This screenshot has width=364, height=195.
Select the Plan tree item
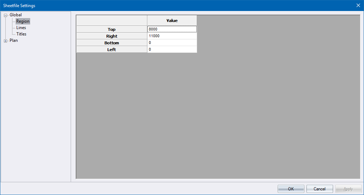[x=13, y=40]
